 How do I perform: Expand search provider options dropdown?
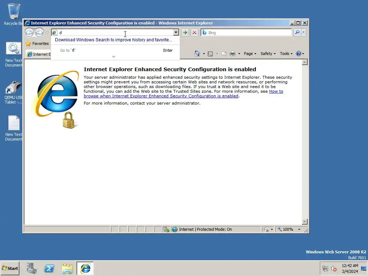click(x=303, y=32)
